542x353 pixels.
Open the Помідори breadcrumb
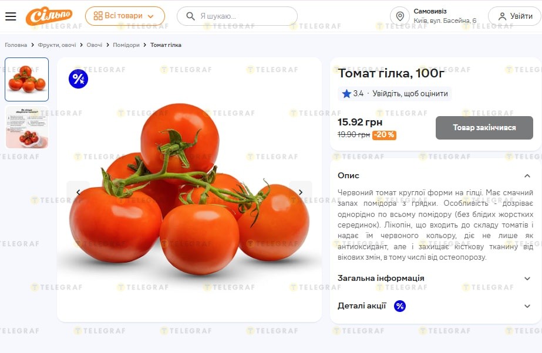(126, 45)
